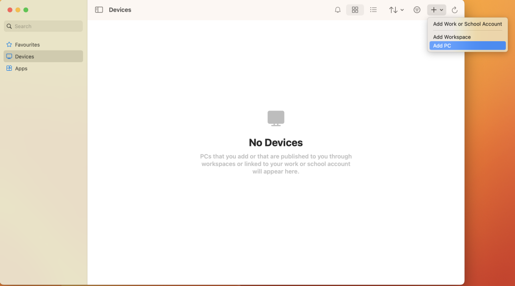Open the sort order dropdown
Image resolution: width=515 pixels, height=286 pixels.
pyautogui.click(x=396, y=10)
